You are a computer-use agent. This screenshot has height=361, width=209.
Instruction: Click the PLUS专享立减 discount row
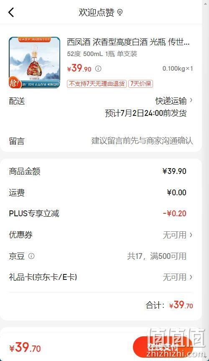(x=101, y=213)
